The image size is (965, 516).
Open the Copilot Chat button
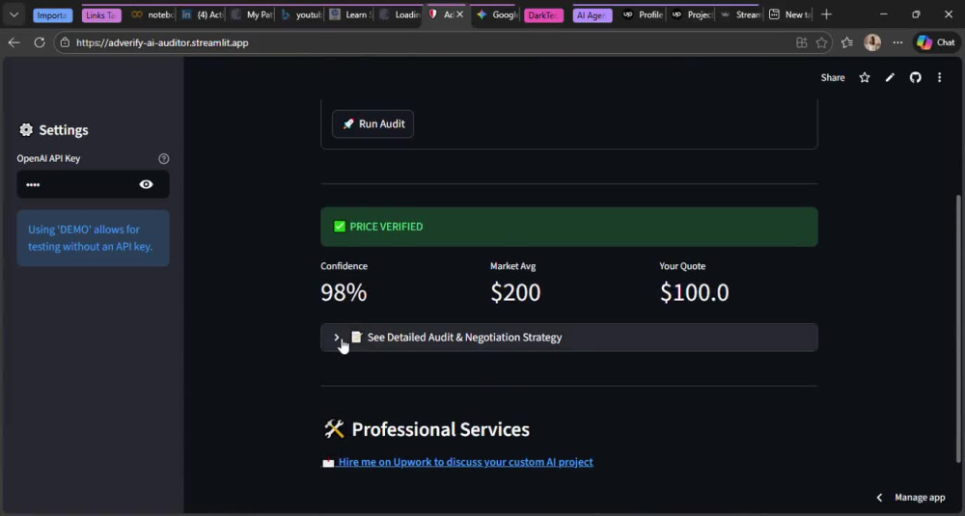pos(936,42)
